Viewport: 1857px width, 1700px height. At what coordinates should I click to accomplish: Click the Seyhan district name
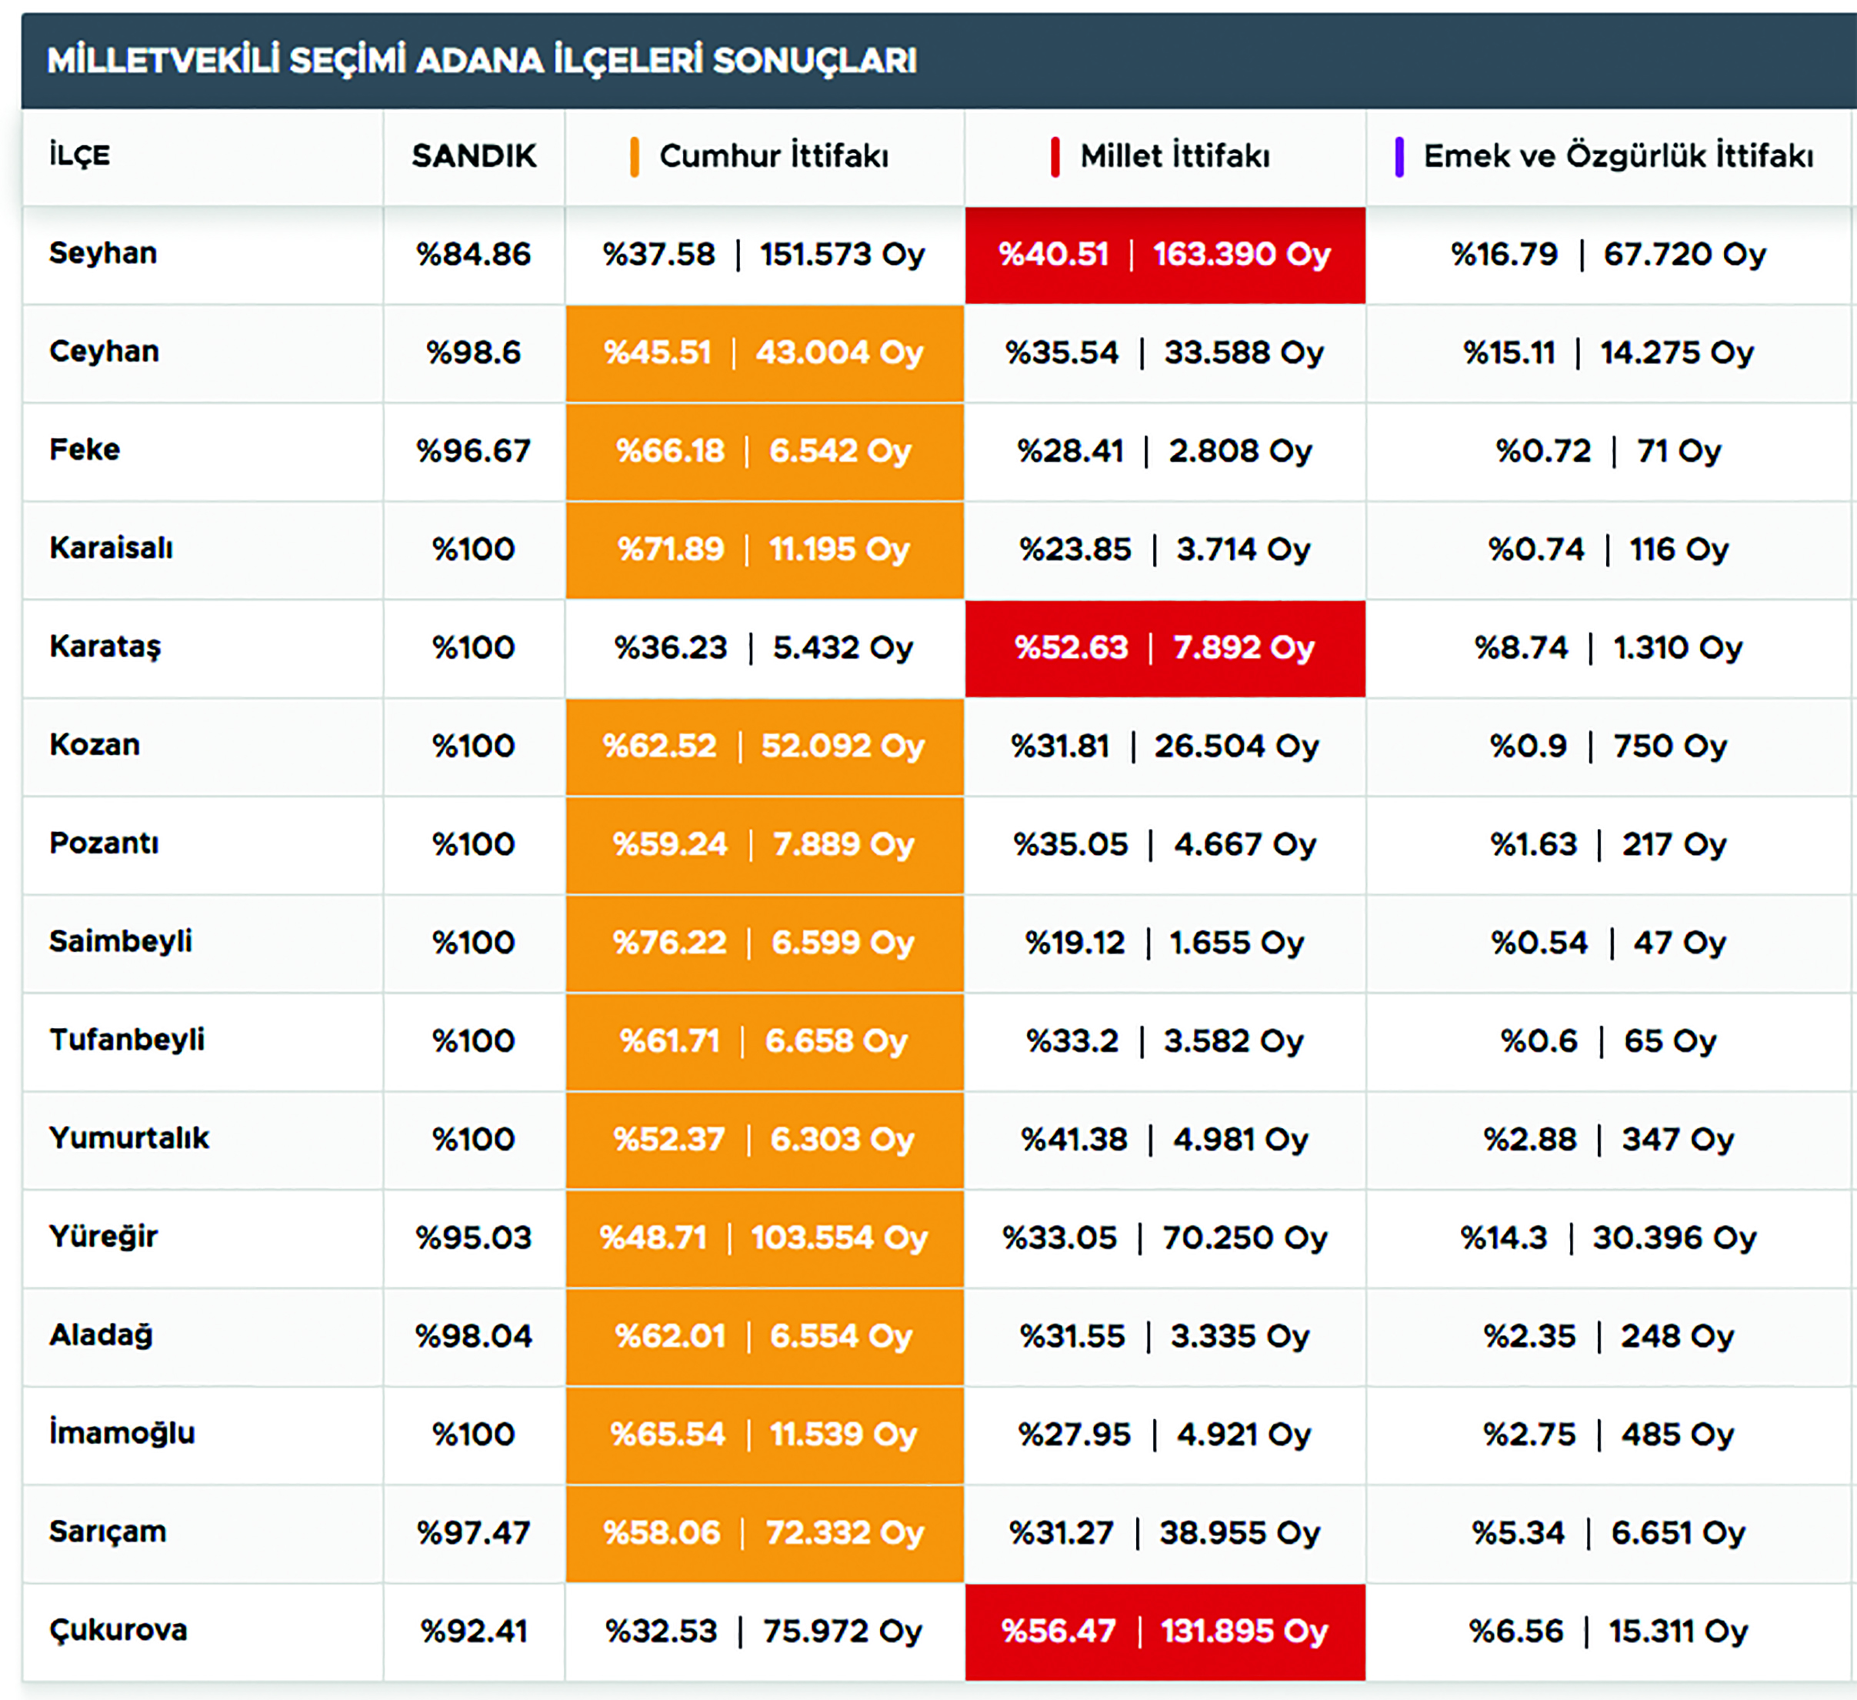pos(102,252)
